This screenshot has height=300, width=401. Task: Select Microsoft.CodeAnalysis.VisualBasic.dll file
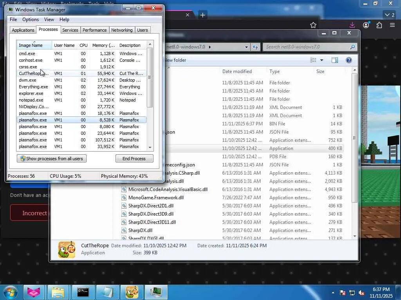click(x=168, y=189)
